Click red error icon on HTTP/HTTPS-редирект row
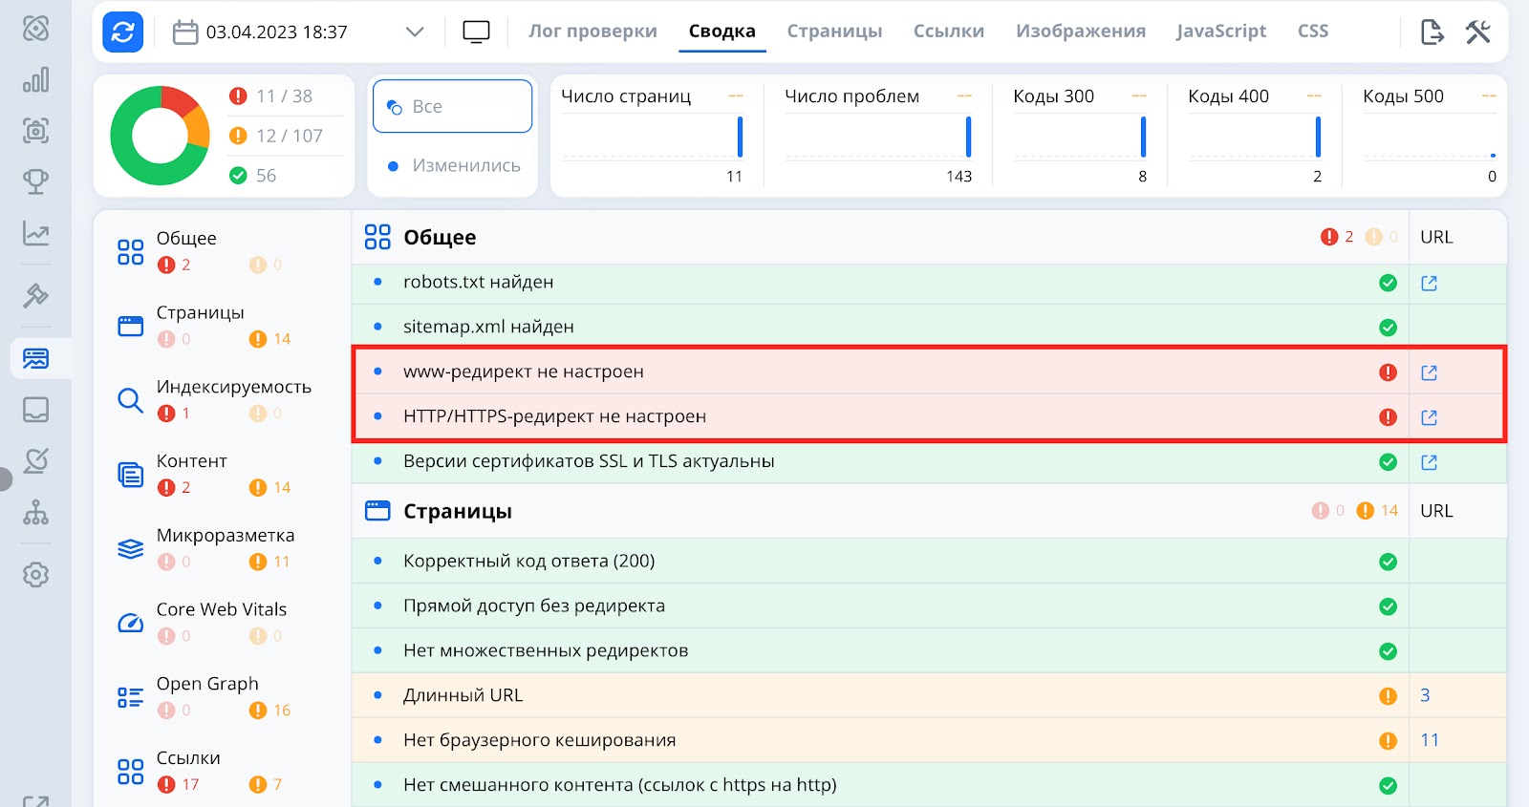This screenshot has height=807, width=1529. pos(1388,417)
